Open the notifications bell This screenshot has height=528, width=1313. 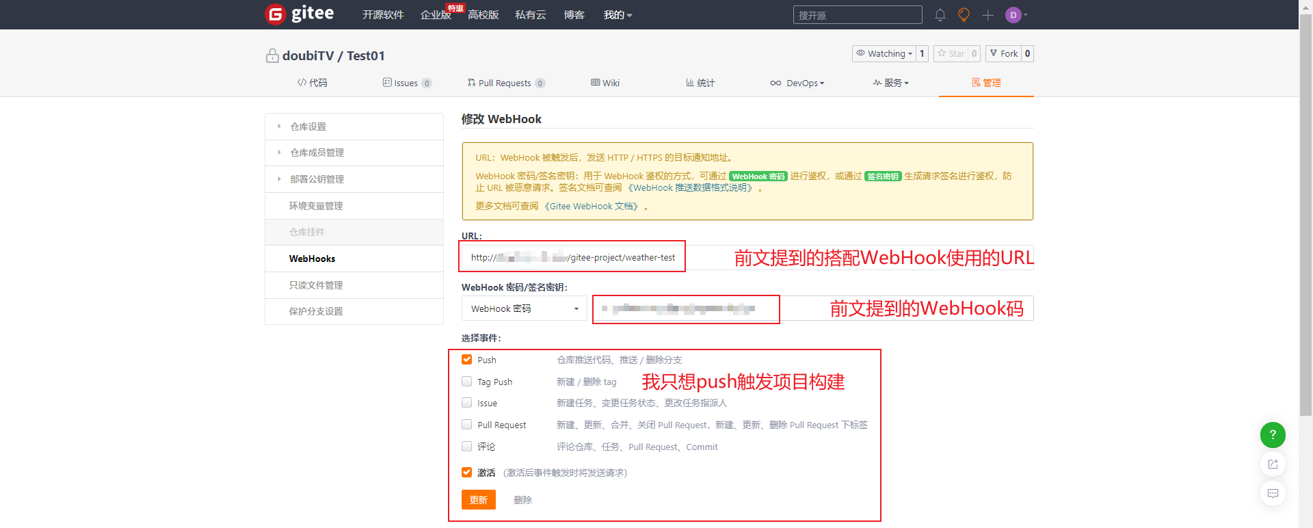tap(940, 15)
